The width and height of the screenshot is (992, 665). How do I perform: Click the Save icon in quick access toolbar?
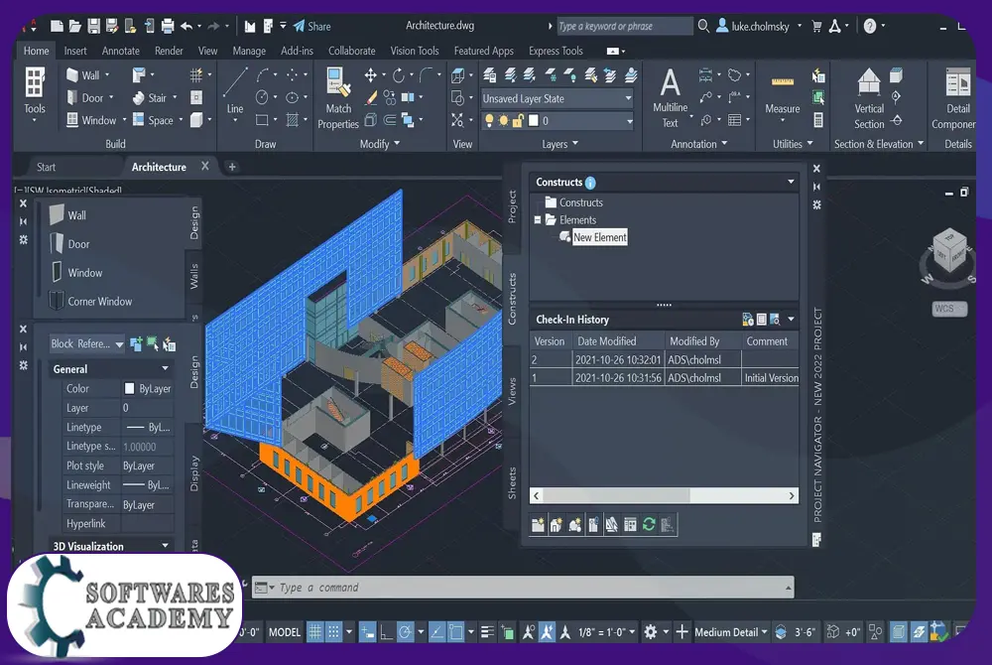pos(93,26)
